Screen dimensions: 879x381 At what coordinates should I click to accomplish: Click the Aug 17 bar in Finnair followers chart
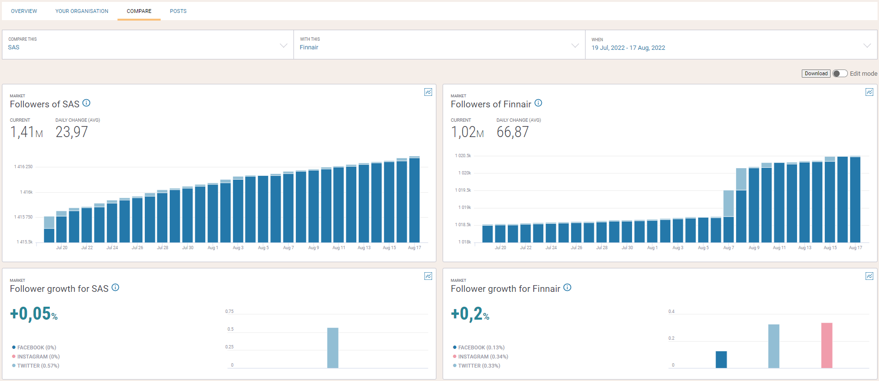[855, 199]
